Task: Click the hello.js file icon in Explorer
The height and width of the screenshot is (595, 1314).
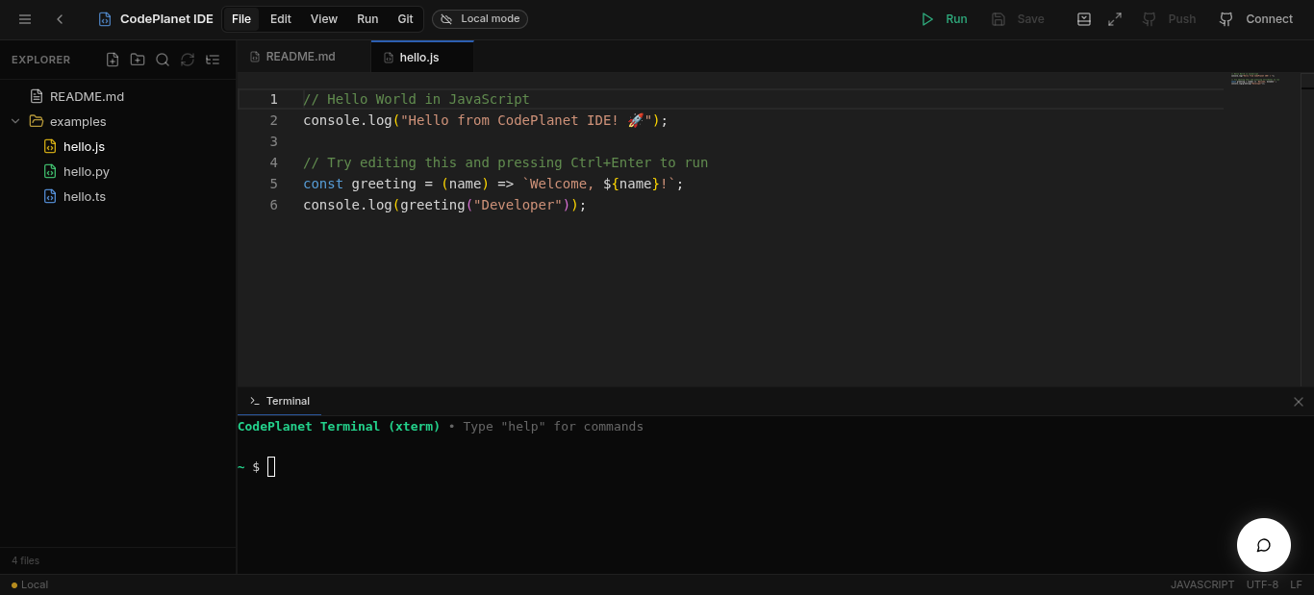Action: pyautogui.click(x=50, y=146)
